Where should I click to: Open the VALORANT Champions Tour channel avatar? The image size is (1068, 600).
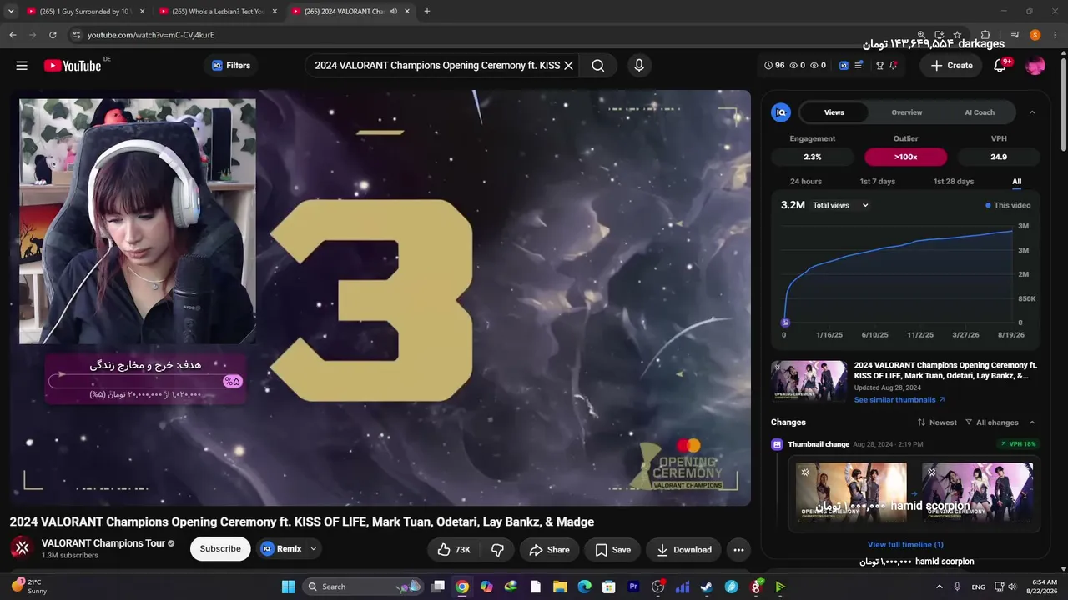(23, 548)
